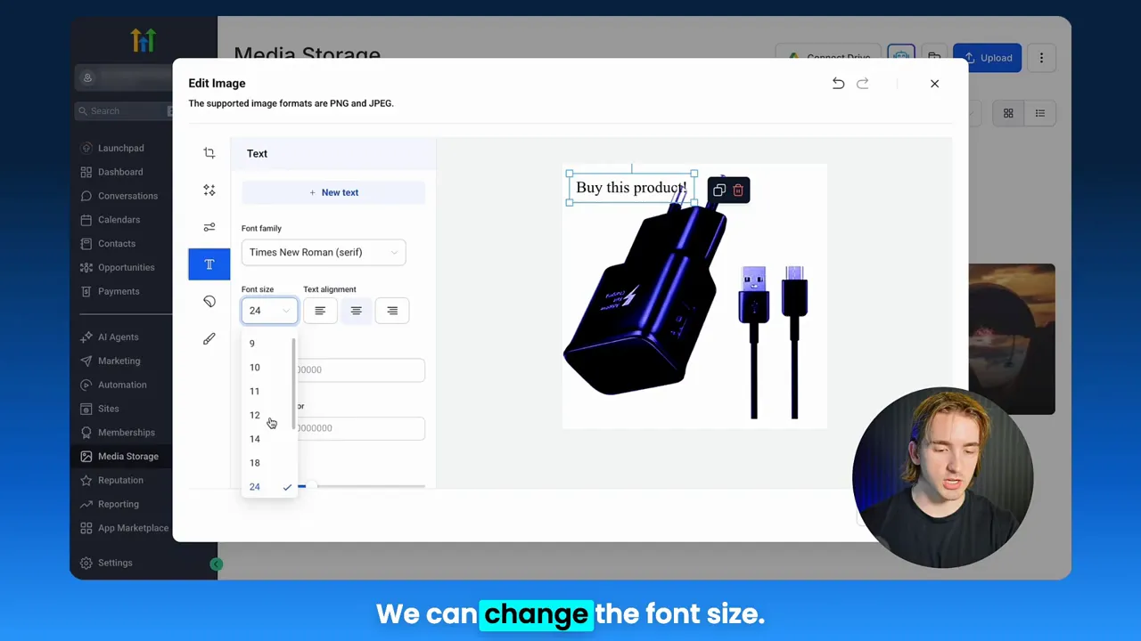Switch to list view in Media Storage
This screenshot has width=1141, height=641.
coord(1039,114)
